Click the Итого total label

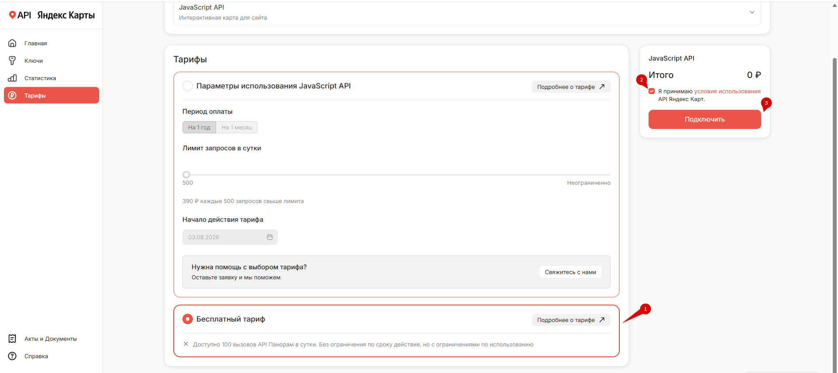[661, 75]
